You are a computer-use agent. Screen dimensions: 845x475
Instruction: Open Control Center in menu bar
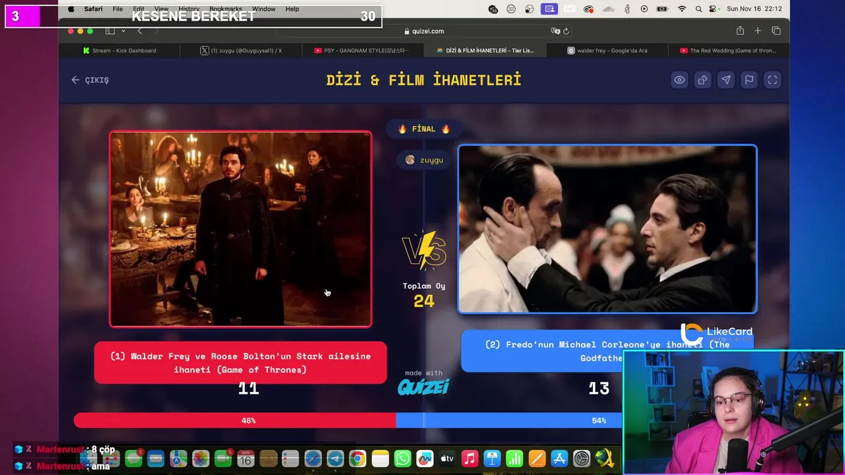(x=713, y=9)
